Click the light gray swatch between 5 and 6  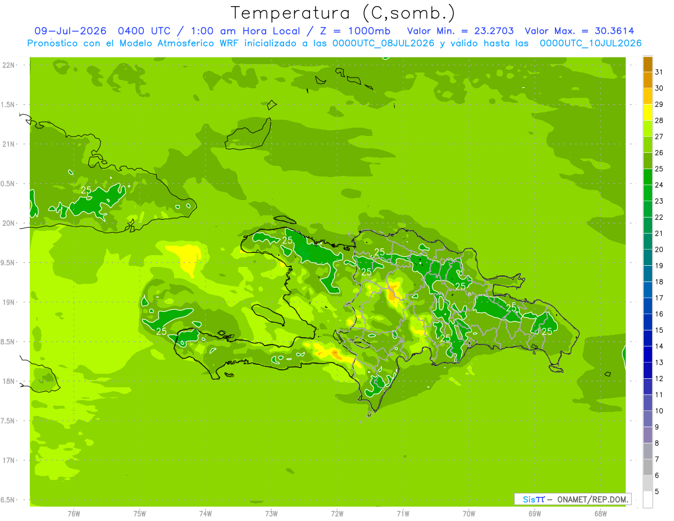tap(648, 483)
